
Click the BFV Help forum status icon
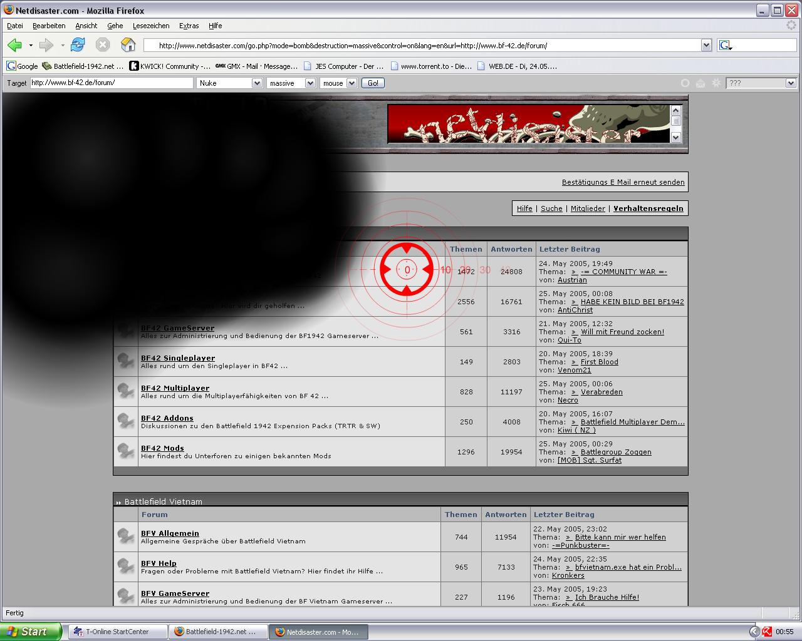[x=126, y=567]
